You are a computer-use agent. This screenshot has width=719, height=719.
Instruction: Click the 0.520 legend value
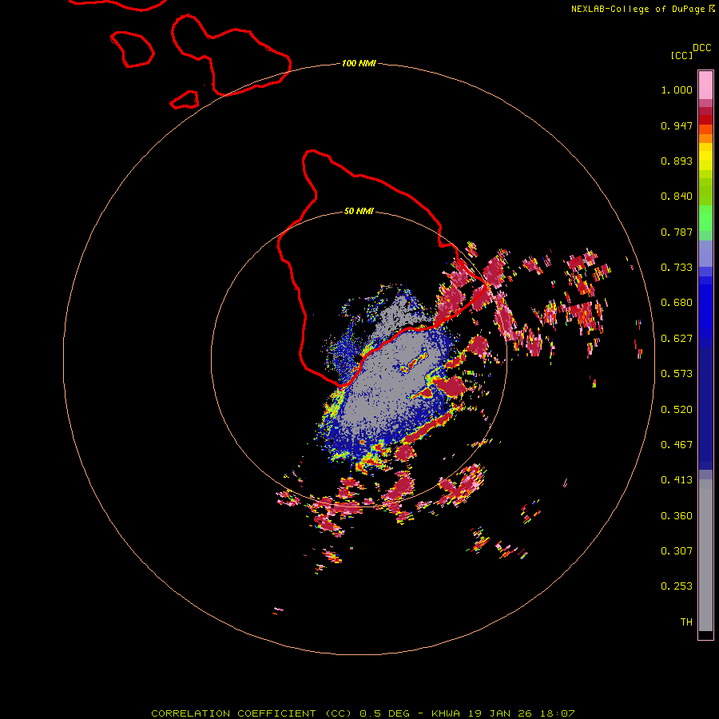point(677,410)
